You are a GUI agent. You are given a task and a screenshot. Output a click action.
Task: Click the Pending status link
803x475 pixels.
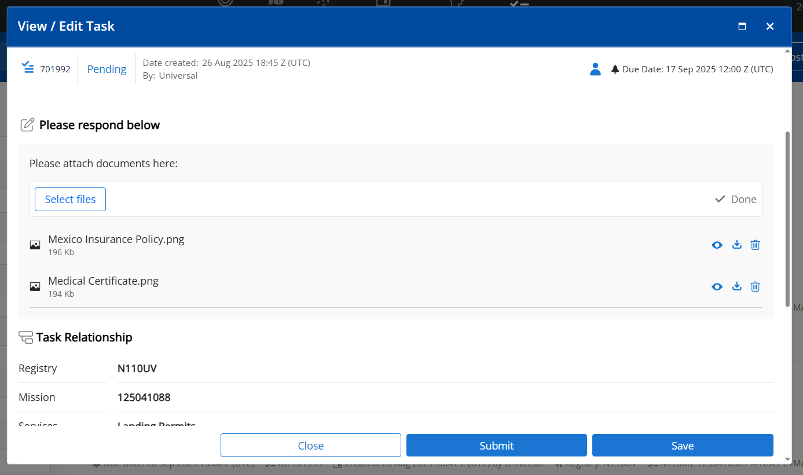coord(107,69)
